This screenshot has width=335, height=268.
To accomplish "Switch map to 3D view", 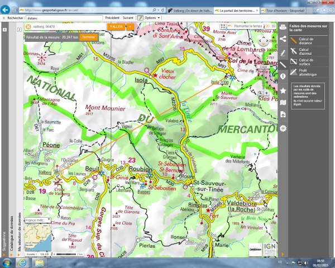I will tap(273, 26).
